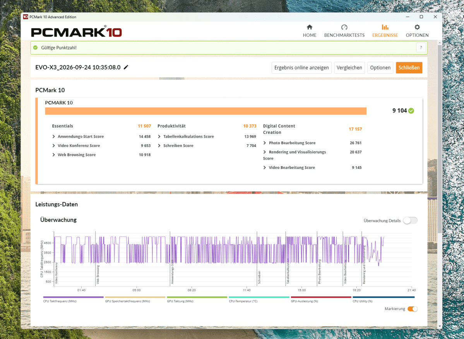Click result name EVO-X3_2026-09-24 10:35:08.0
The width and height of the screenshot is (464, 339).
coord(78,67)
